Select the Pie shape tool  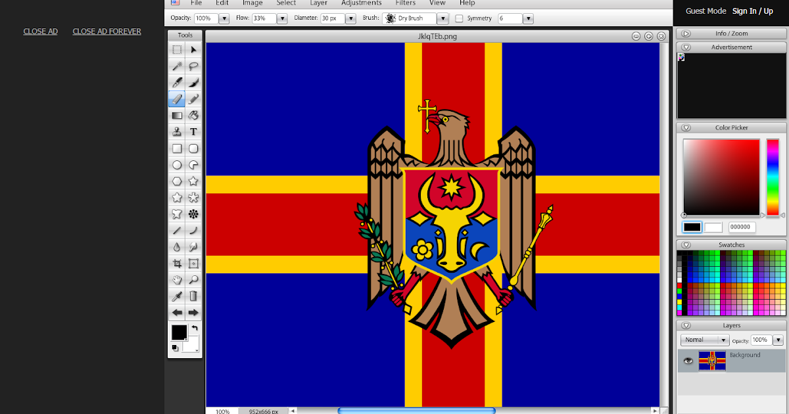click(193, 165)
